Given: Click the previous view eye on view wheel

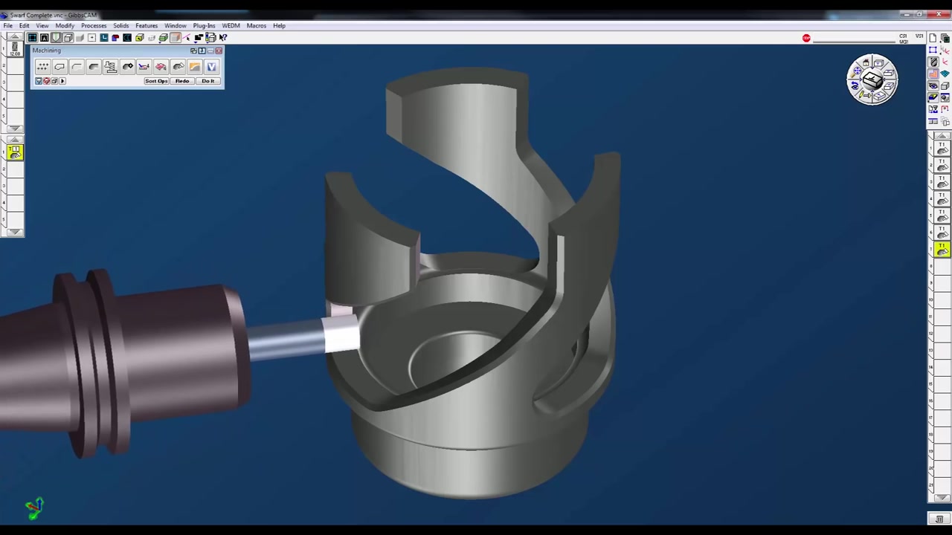Looking at the screenshot, I should [x=855, y=85].
